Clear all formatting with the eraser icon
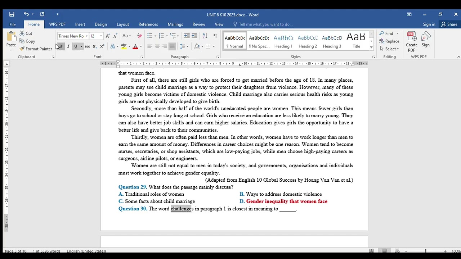 139,36
